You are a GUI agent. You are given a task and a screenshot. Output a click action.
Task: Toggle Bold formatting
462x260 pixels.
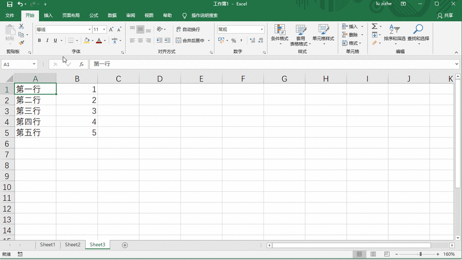point(39,41)
